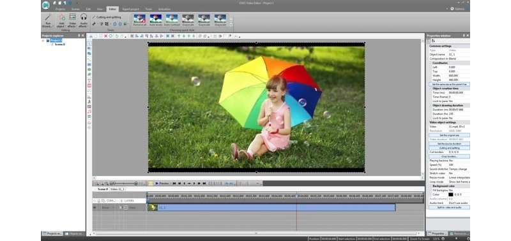Image resolution: width=511 pixels, height=241 pixels.
Task: Collapse the Coordinates section
Action: pos(431,62)
